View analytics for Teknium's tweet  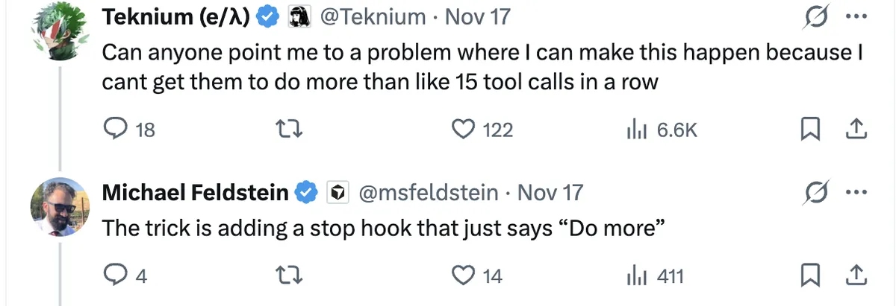pos(635,130)
